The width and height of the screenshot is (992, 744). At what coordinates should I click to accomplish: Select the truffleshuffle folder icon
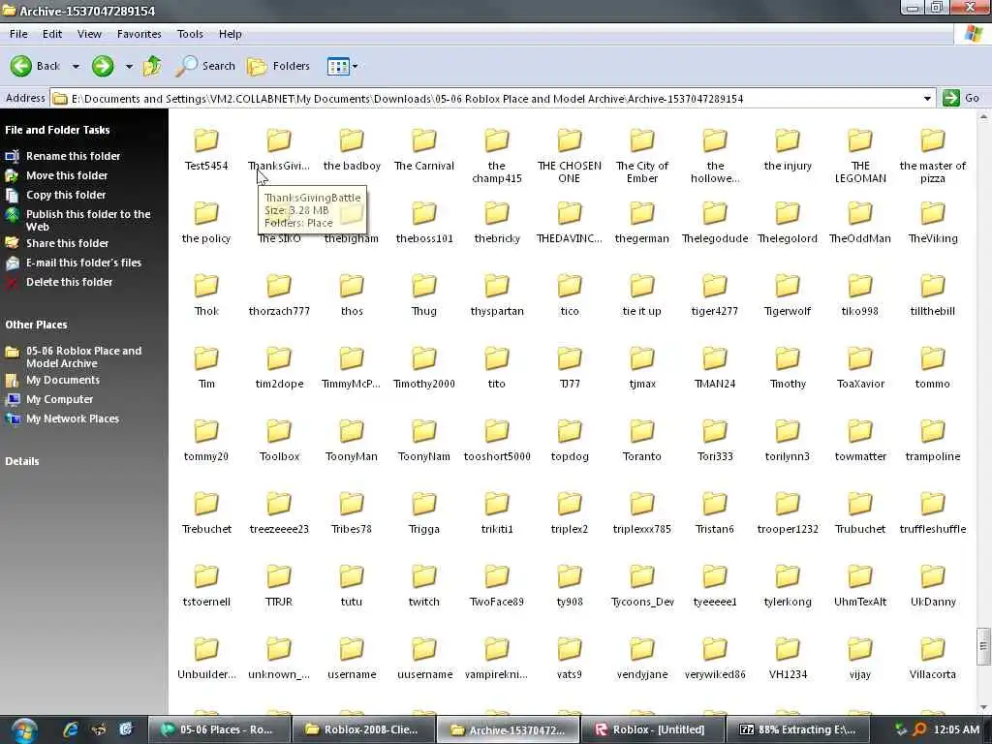(x=933, y=504)
